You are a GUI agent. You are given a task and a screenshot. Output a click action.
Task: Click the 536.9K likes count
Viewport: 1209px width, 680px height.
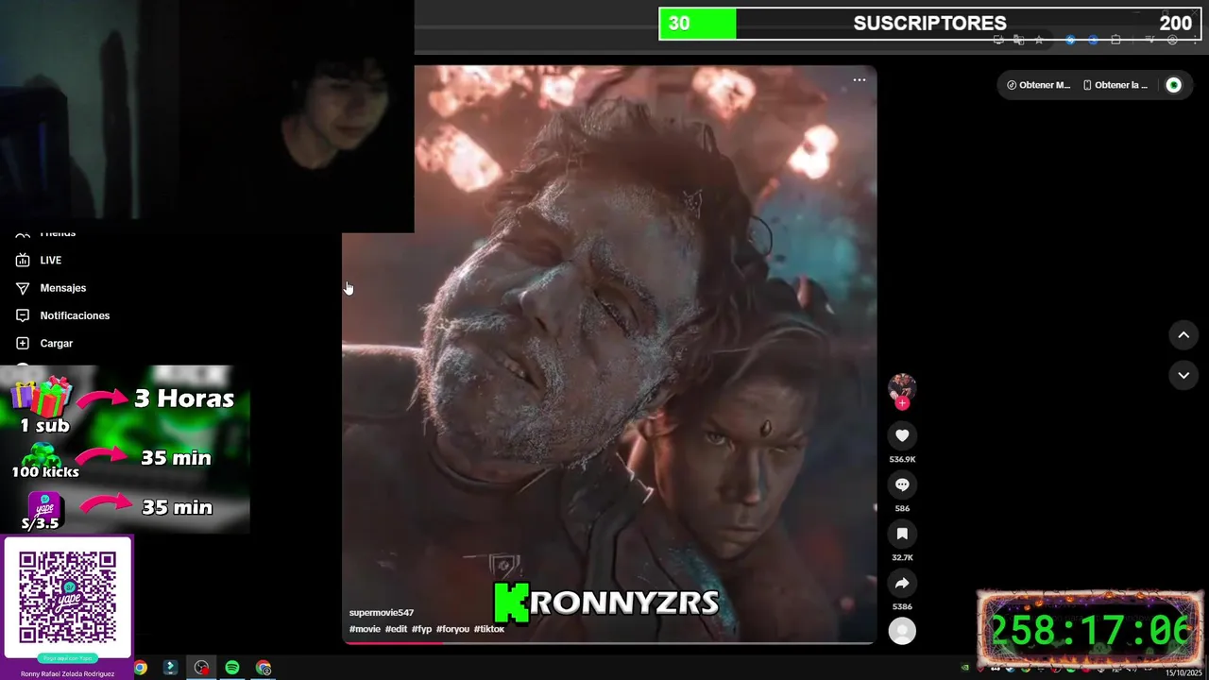(x=902, y=459)
